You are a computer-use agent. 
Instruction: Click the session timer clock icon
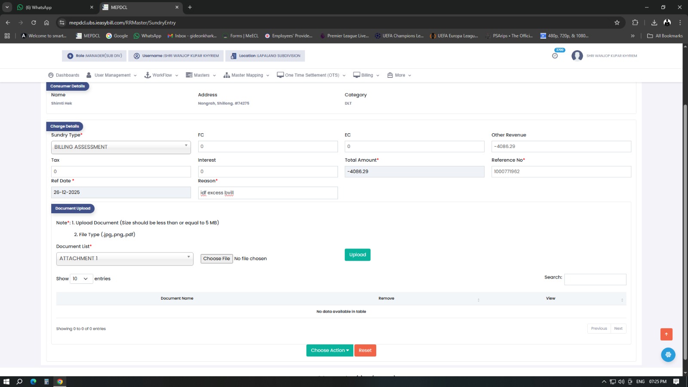[555, 56]
